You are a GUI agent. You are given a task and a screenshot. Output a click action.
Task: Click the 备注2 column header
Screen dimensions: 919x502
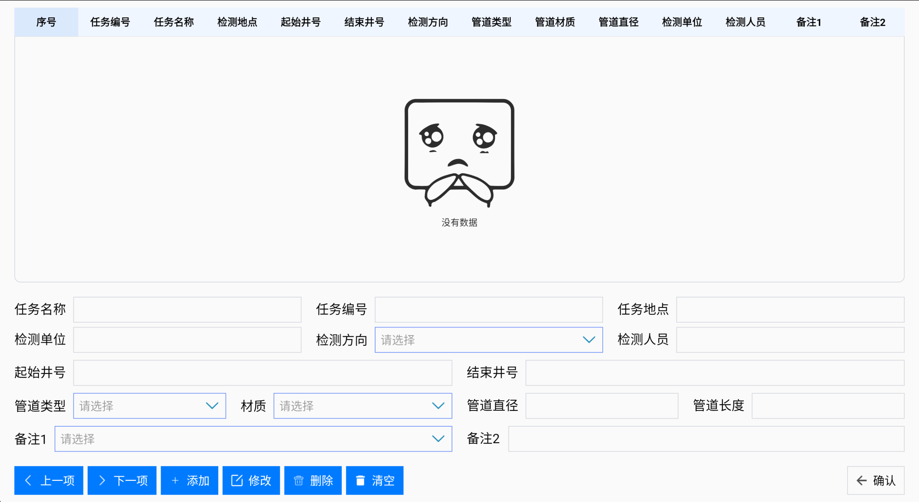point(872,22)
